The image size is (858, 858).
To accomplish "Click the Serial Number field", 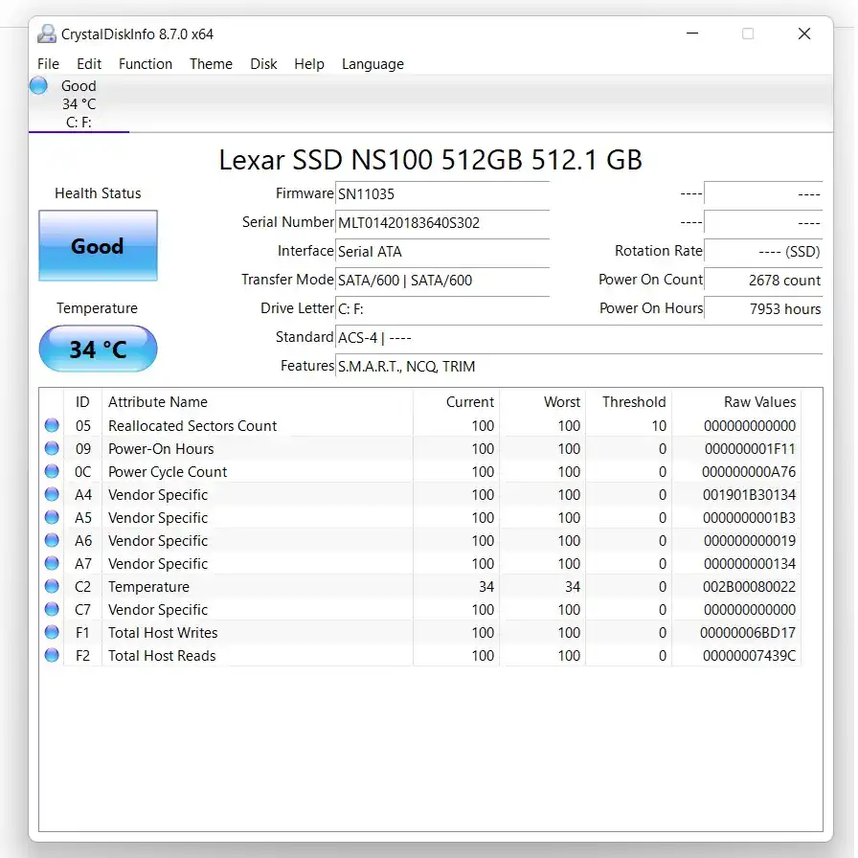I will 442,223.
